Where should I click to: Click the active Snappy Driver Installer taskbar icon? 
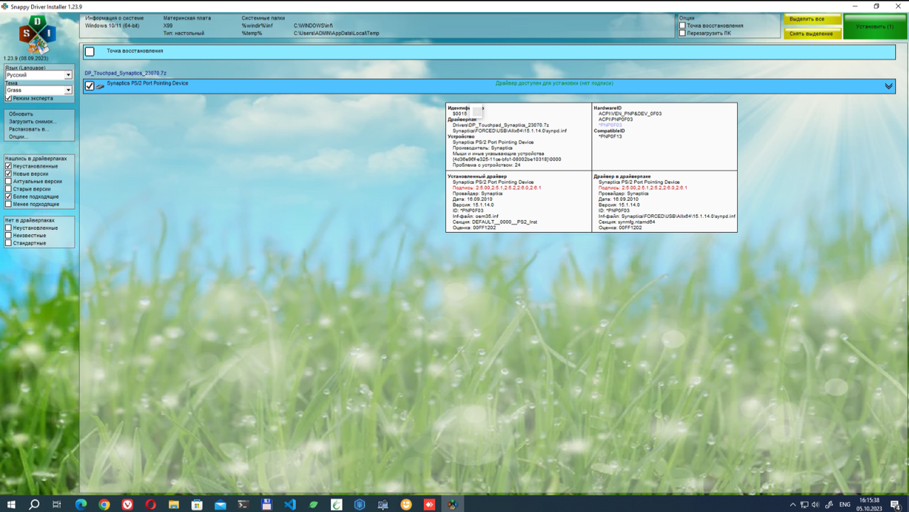tap(452, 504)
